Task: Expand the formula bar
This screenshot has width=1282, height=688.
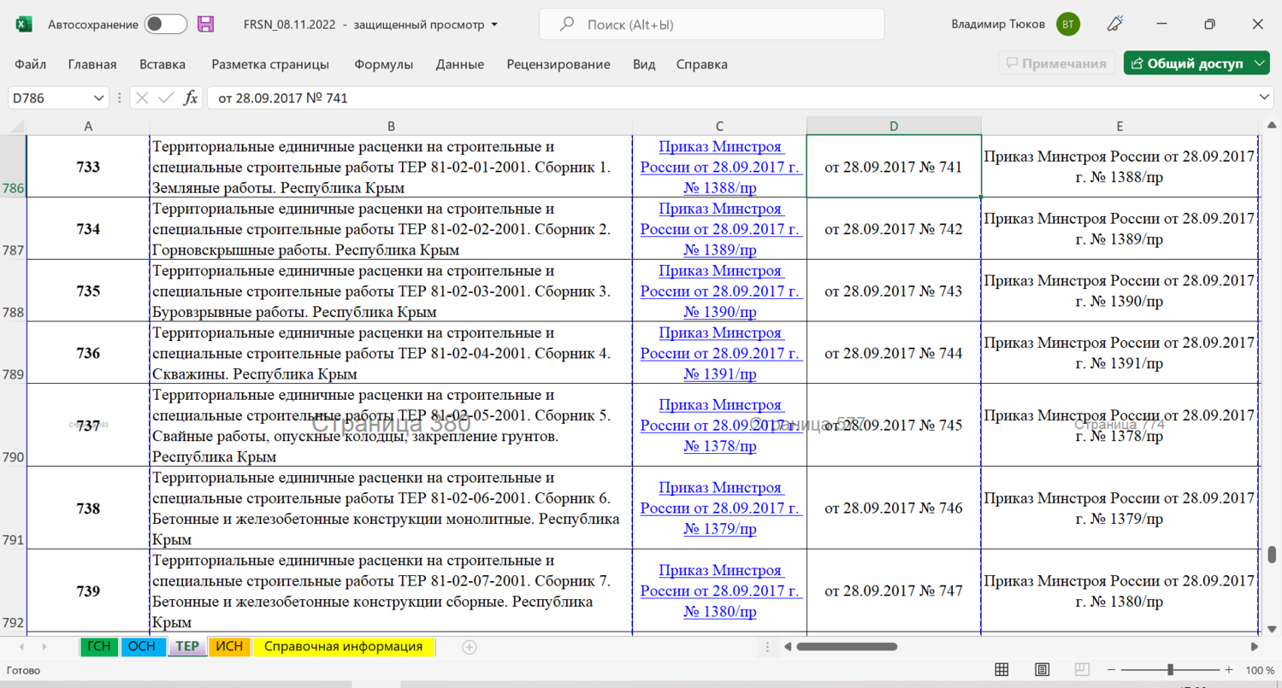Action: tap(1265, 98)
